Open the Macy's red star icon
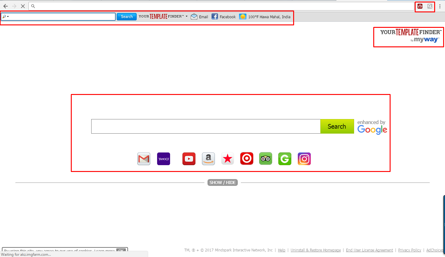Image resolution: width=445 pixels, height=257 pixels. [x=228, y=159]
